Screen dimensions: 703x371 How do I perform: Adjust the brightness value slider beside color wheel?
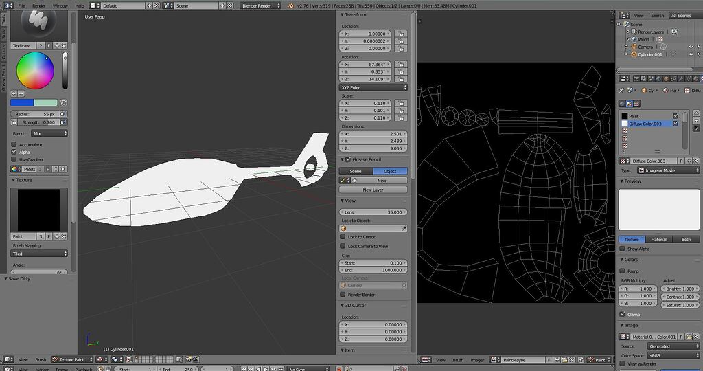pos(65,71)
